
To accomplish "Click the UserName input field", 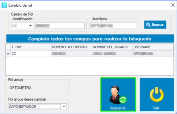I will click(x=114, y=26).
